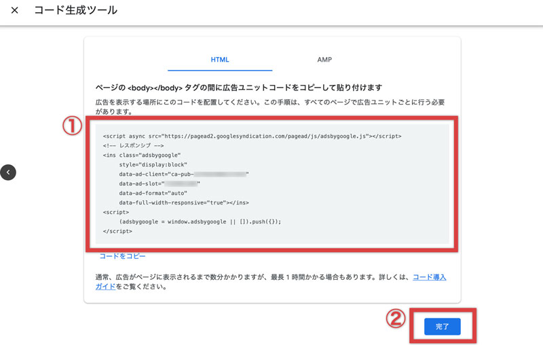543x345 pixels.
Task: Click the style="display:block" line
Action: [x=153, y=164]
